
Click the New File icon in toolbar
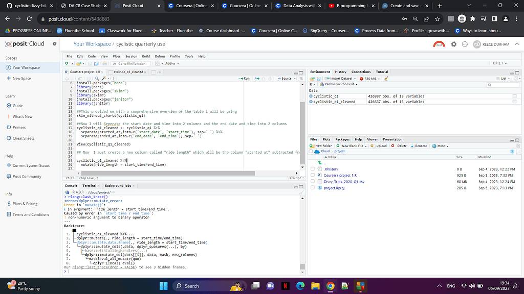tap(67, 63)
